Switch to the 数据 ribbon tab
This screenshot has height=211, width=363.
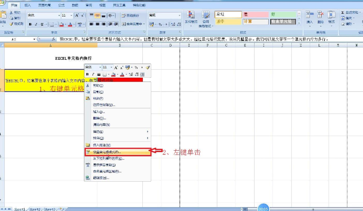(75, 5)
